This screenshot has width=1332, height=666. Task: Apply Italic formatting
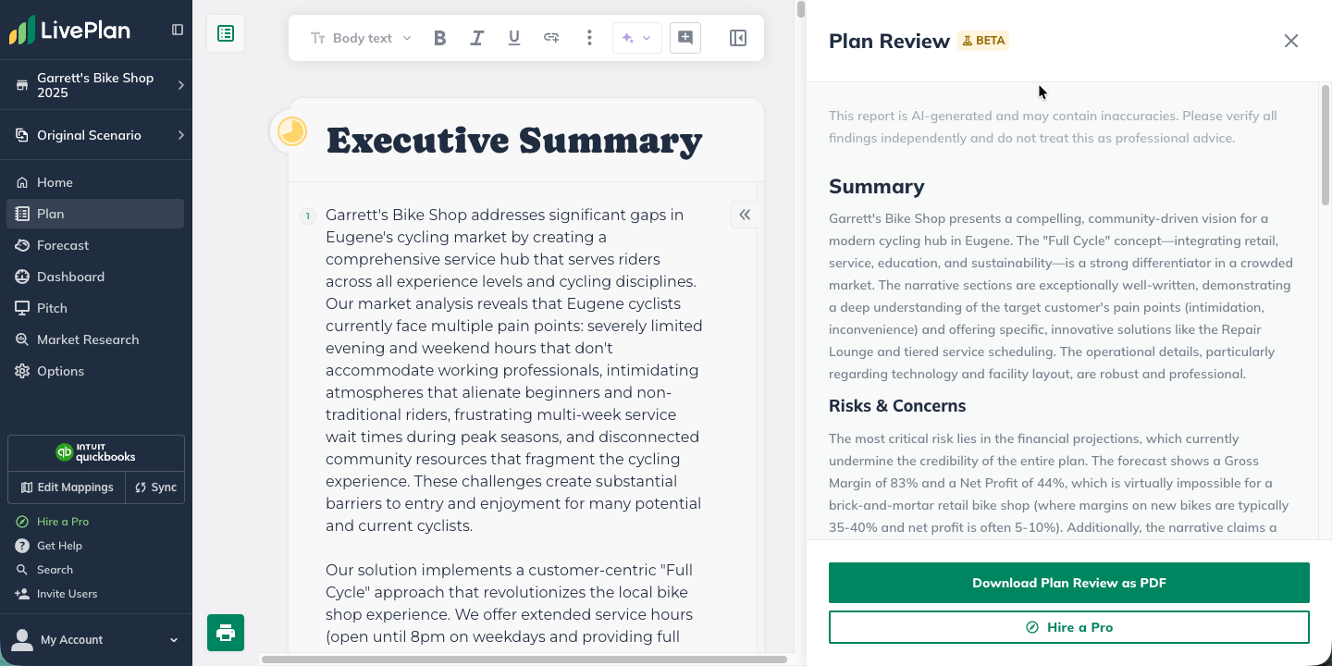click(x=476, y=38)
